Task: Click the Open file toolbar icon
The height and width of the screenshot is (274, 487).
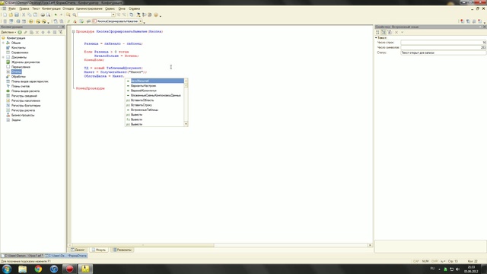Action: tap(11, 14)
